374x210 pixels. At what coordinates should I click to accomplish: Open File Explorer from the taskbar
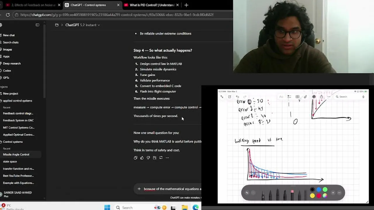click(184, 208)
